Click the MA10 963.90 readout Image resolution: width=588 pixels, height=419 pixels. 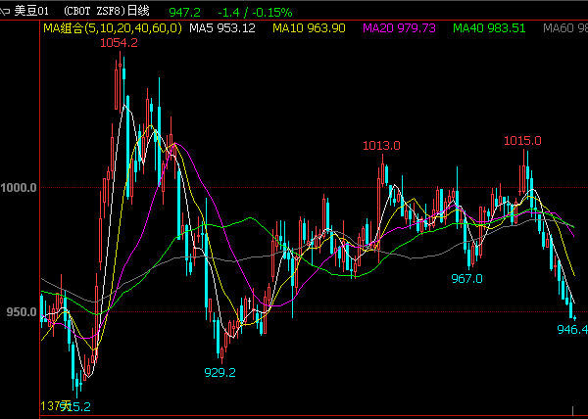[309, 28]
